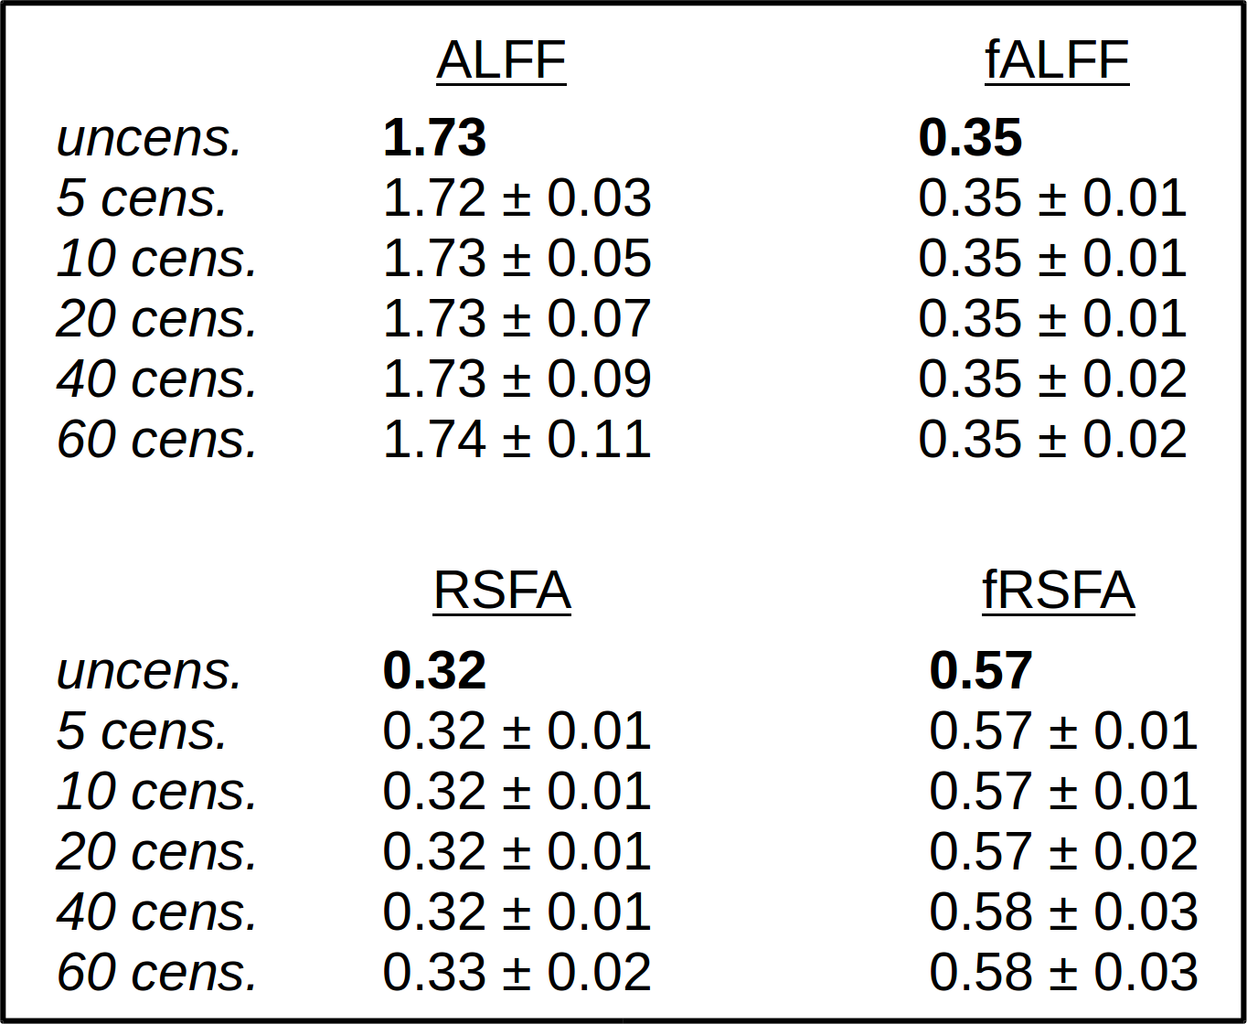Click the bold 1.73 uncensored ALFF value

coord(434,138)
